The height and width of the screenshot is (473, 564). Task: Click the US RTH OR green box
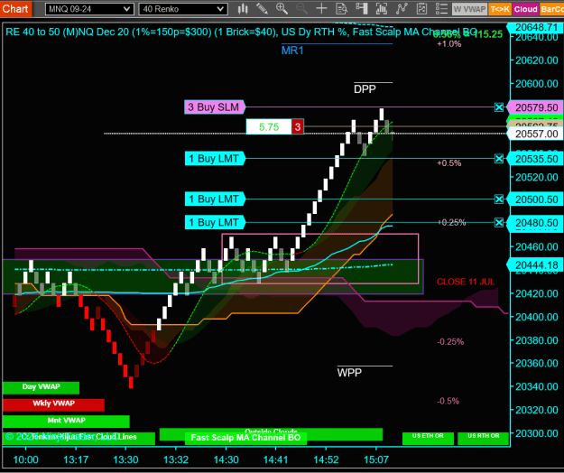(483, 438)
